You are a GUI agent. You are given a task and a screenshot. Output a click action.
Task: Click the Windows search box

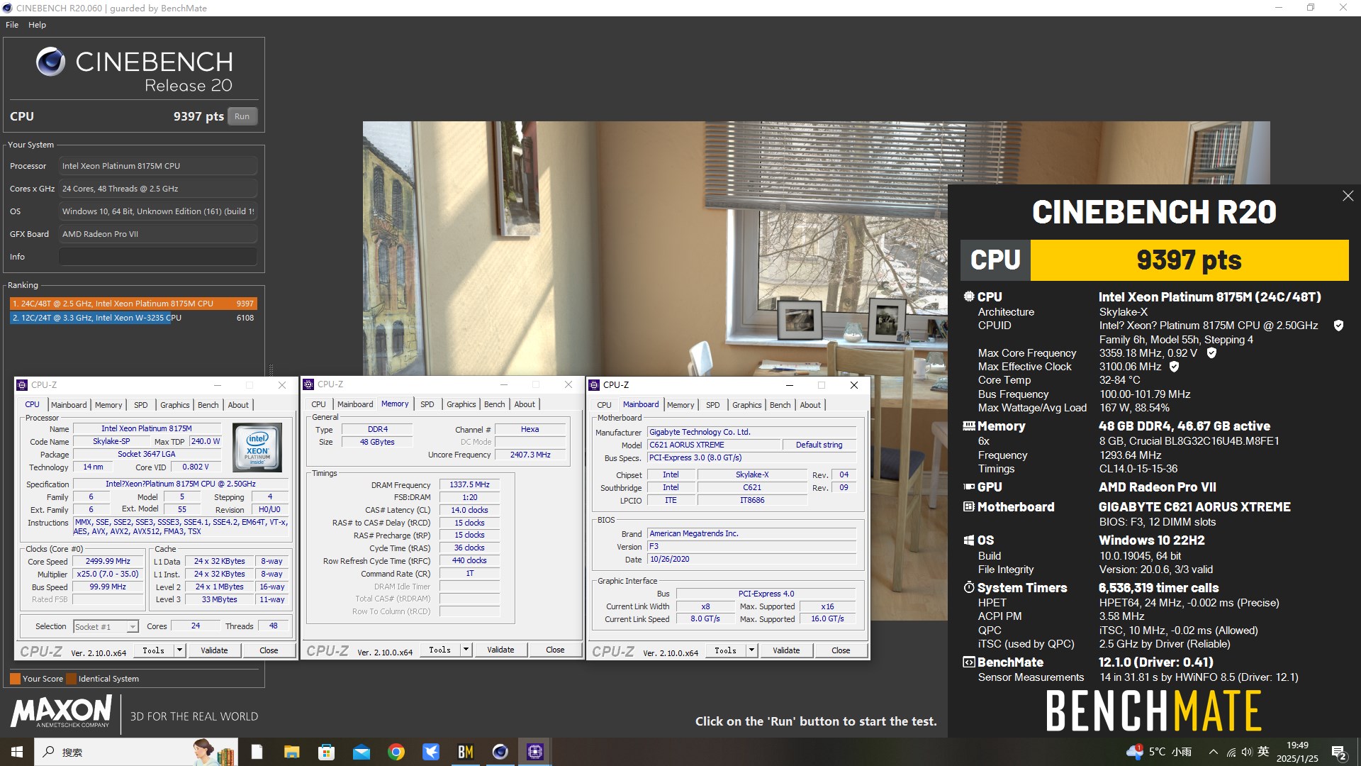click(135, 752)
